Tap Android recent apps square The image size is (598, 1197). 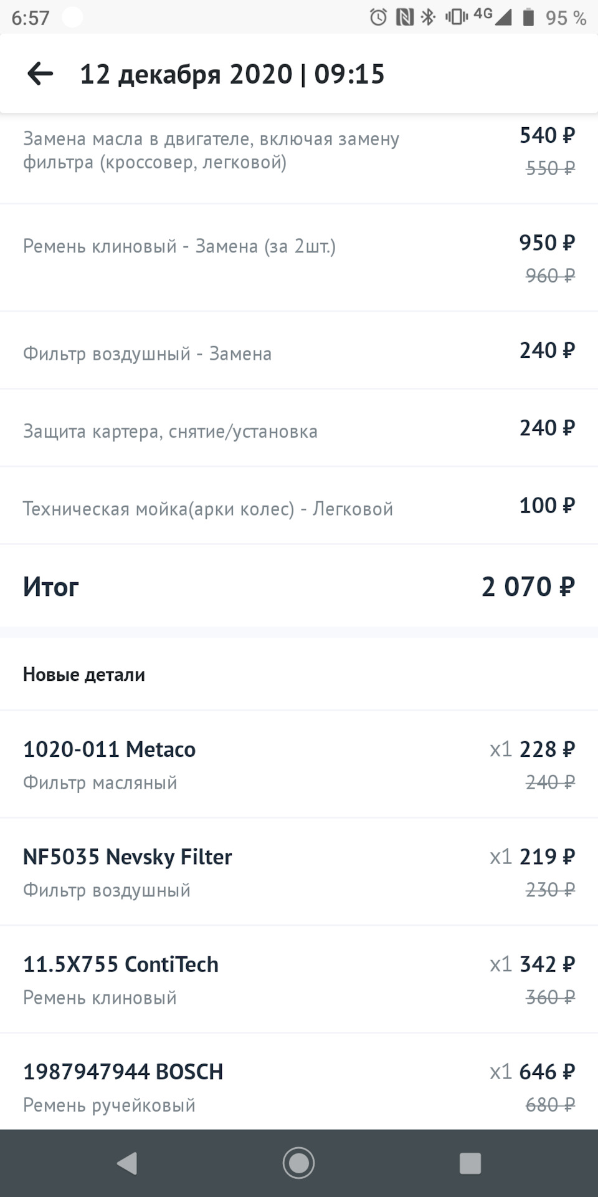470,1163
